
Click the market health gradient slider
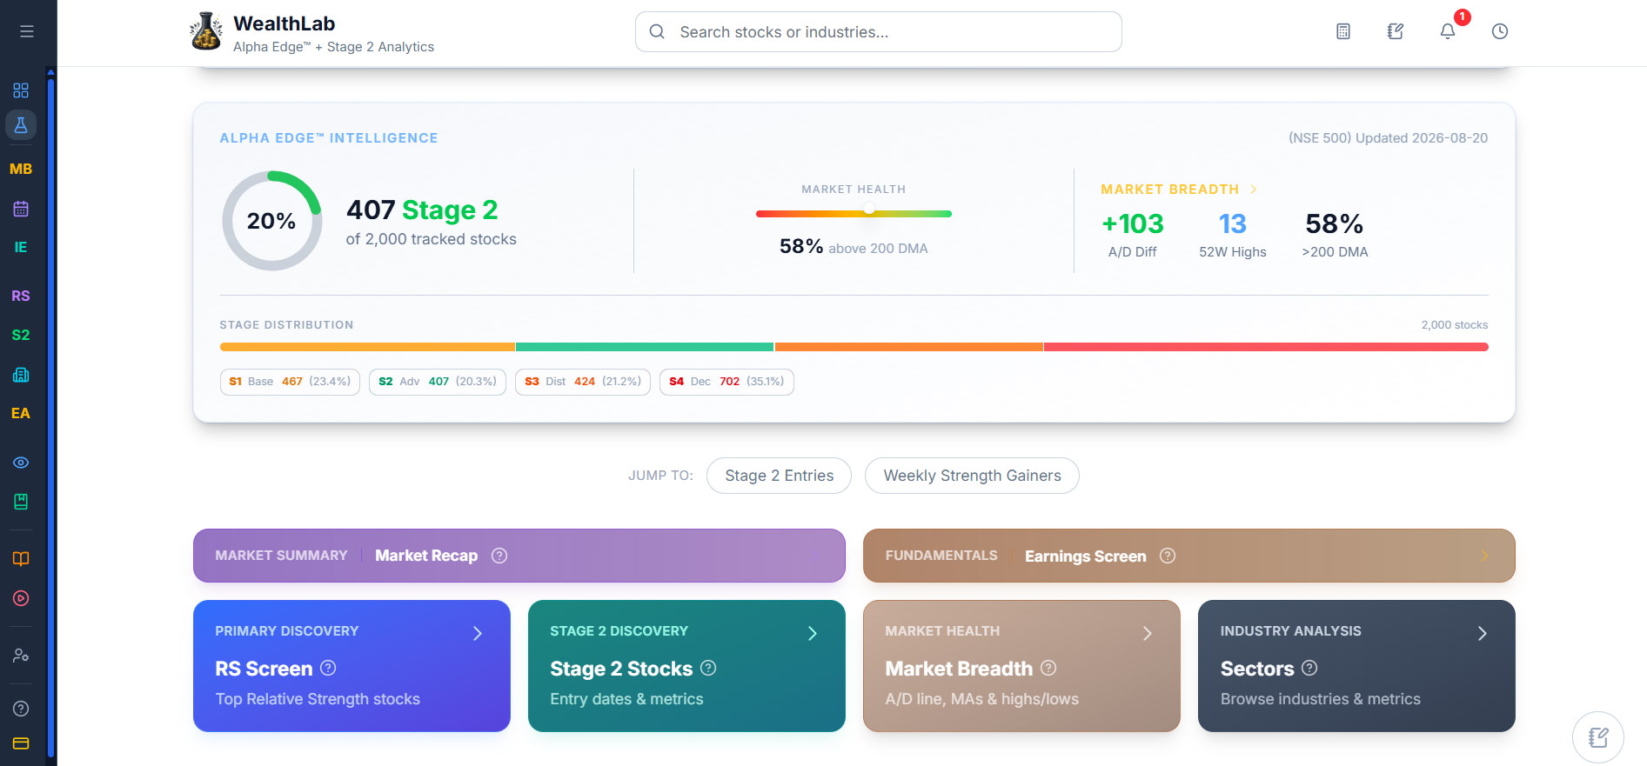click(x=854, y=213)
